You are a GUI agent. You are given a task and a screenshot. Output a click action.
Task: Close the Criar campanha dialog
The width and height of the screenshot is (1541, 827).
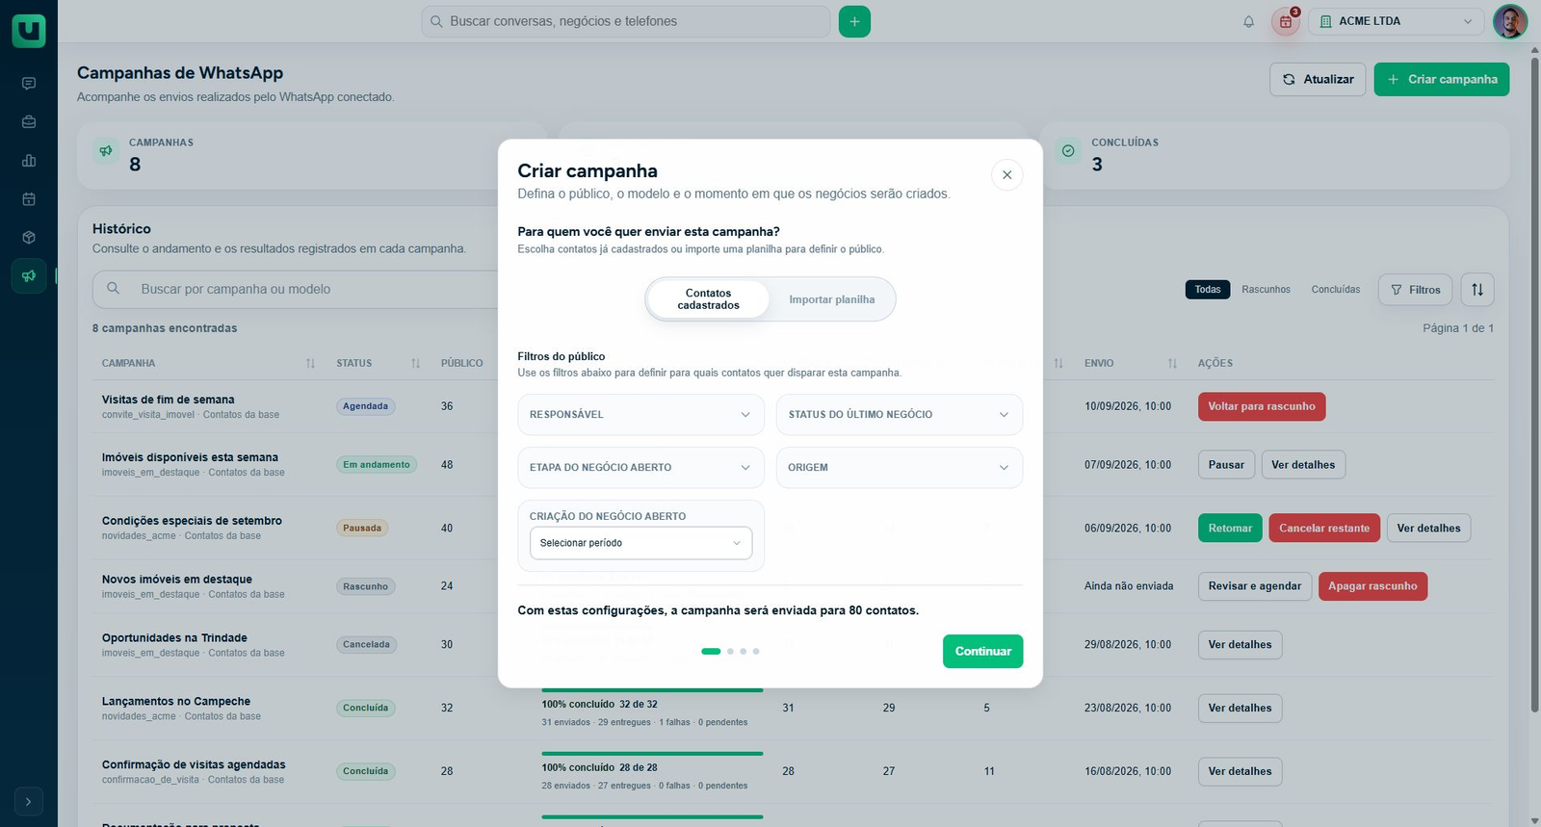point(1006,175)
